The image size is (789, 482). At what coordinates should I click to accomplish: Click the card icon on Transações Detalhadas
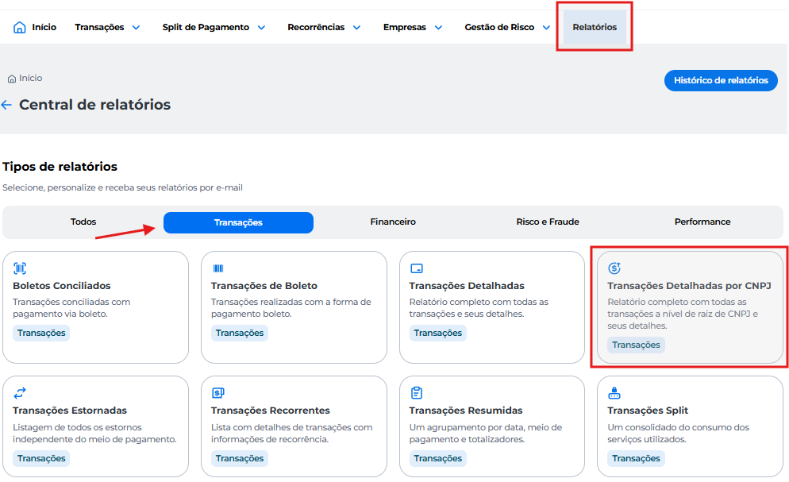(417, 268)
